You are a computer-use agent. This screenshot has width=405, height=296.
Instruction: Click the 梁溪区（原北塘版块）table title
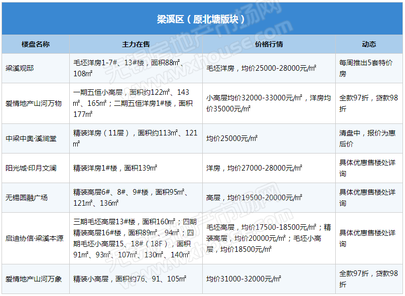pos(202,20)
